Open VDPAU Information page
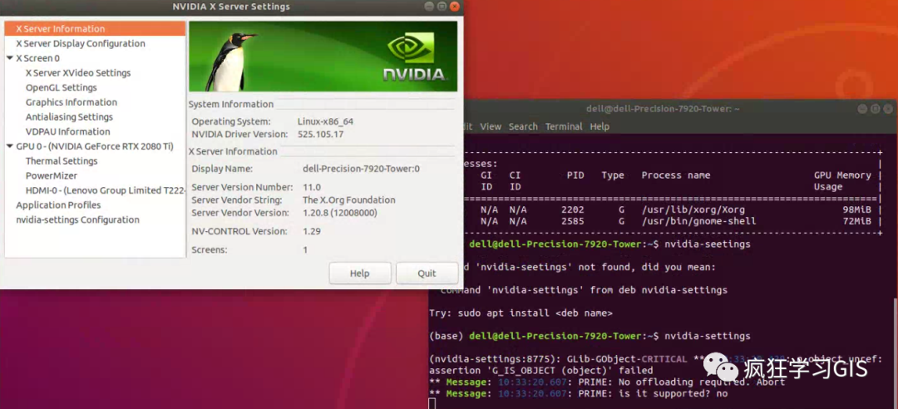Screen dimensions: 898x409 67,131
